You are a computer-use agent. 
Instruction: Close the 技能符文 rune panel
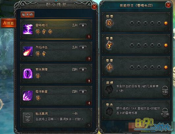168,5
